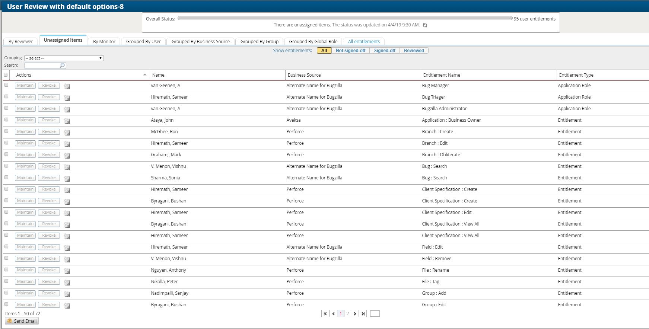This screenshot has width=649, height=329.
Task: Go to the next page arrow
Action: pyautogui.click(x=355, y=314)
